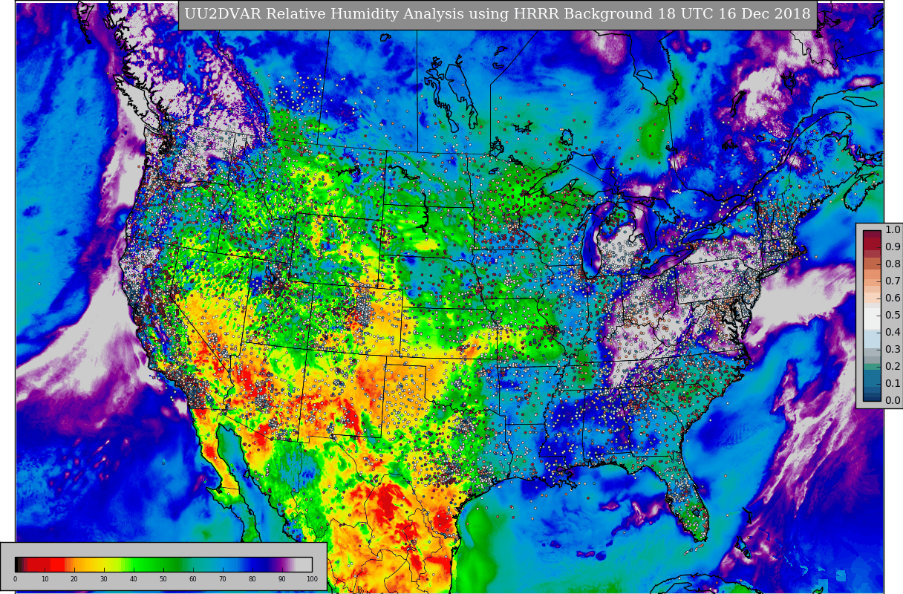
Task: Click the 0.6 label on right colorbar
Action: point(893,298)
